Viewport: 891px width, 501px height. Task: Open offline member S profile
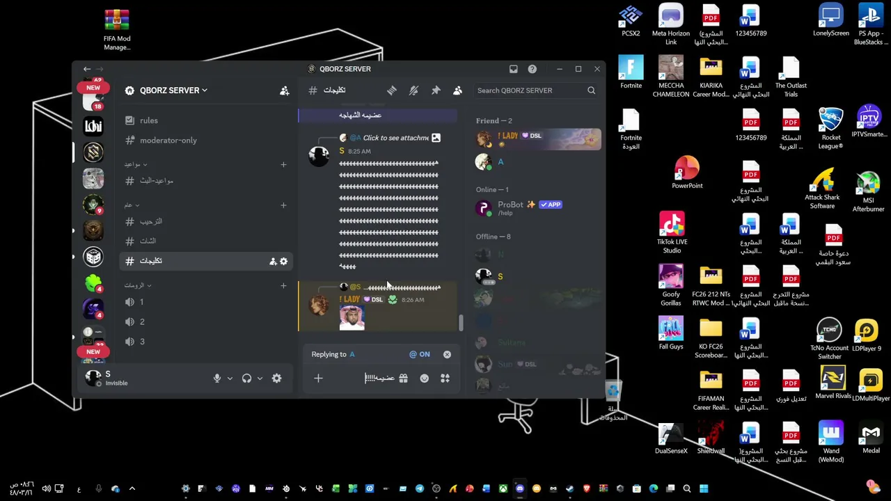tap(537, 276)
